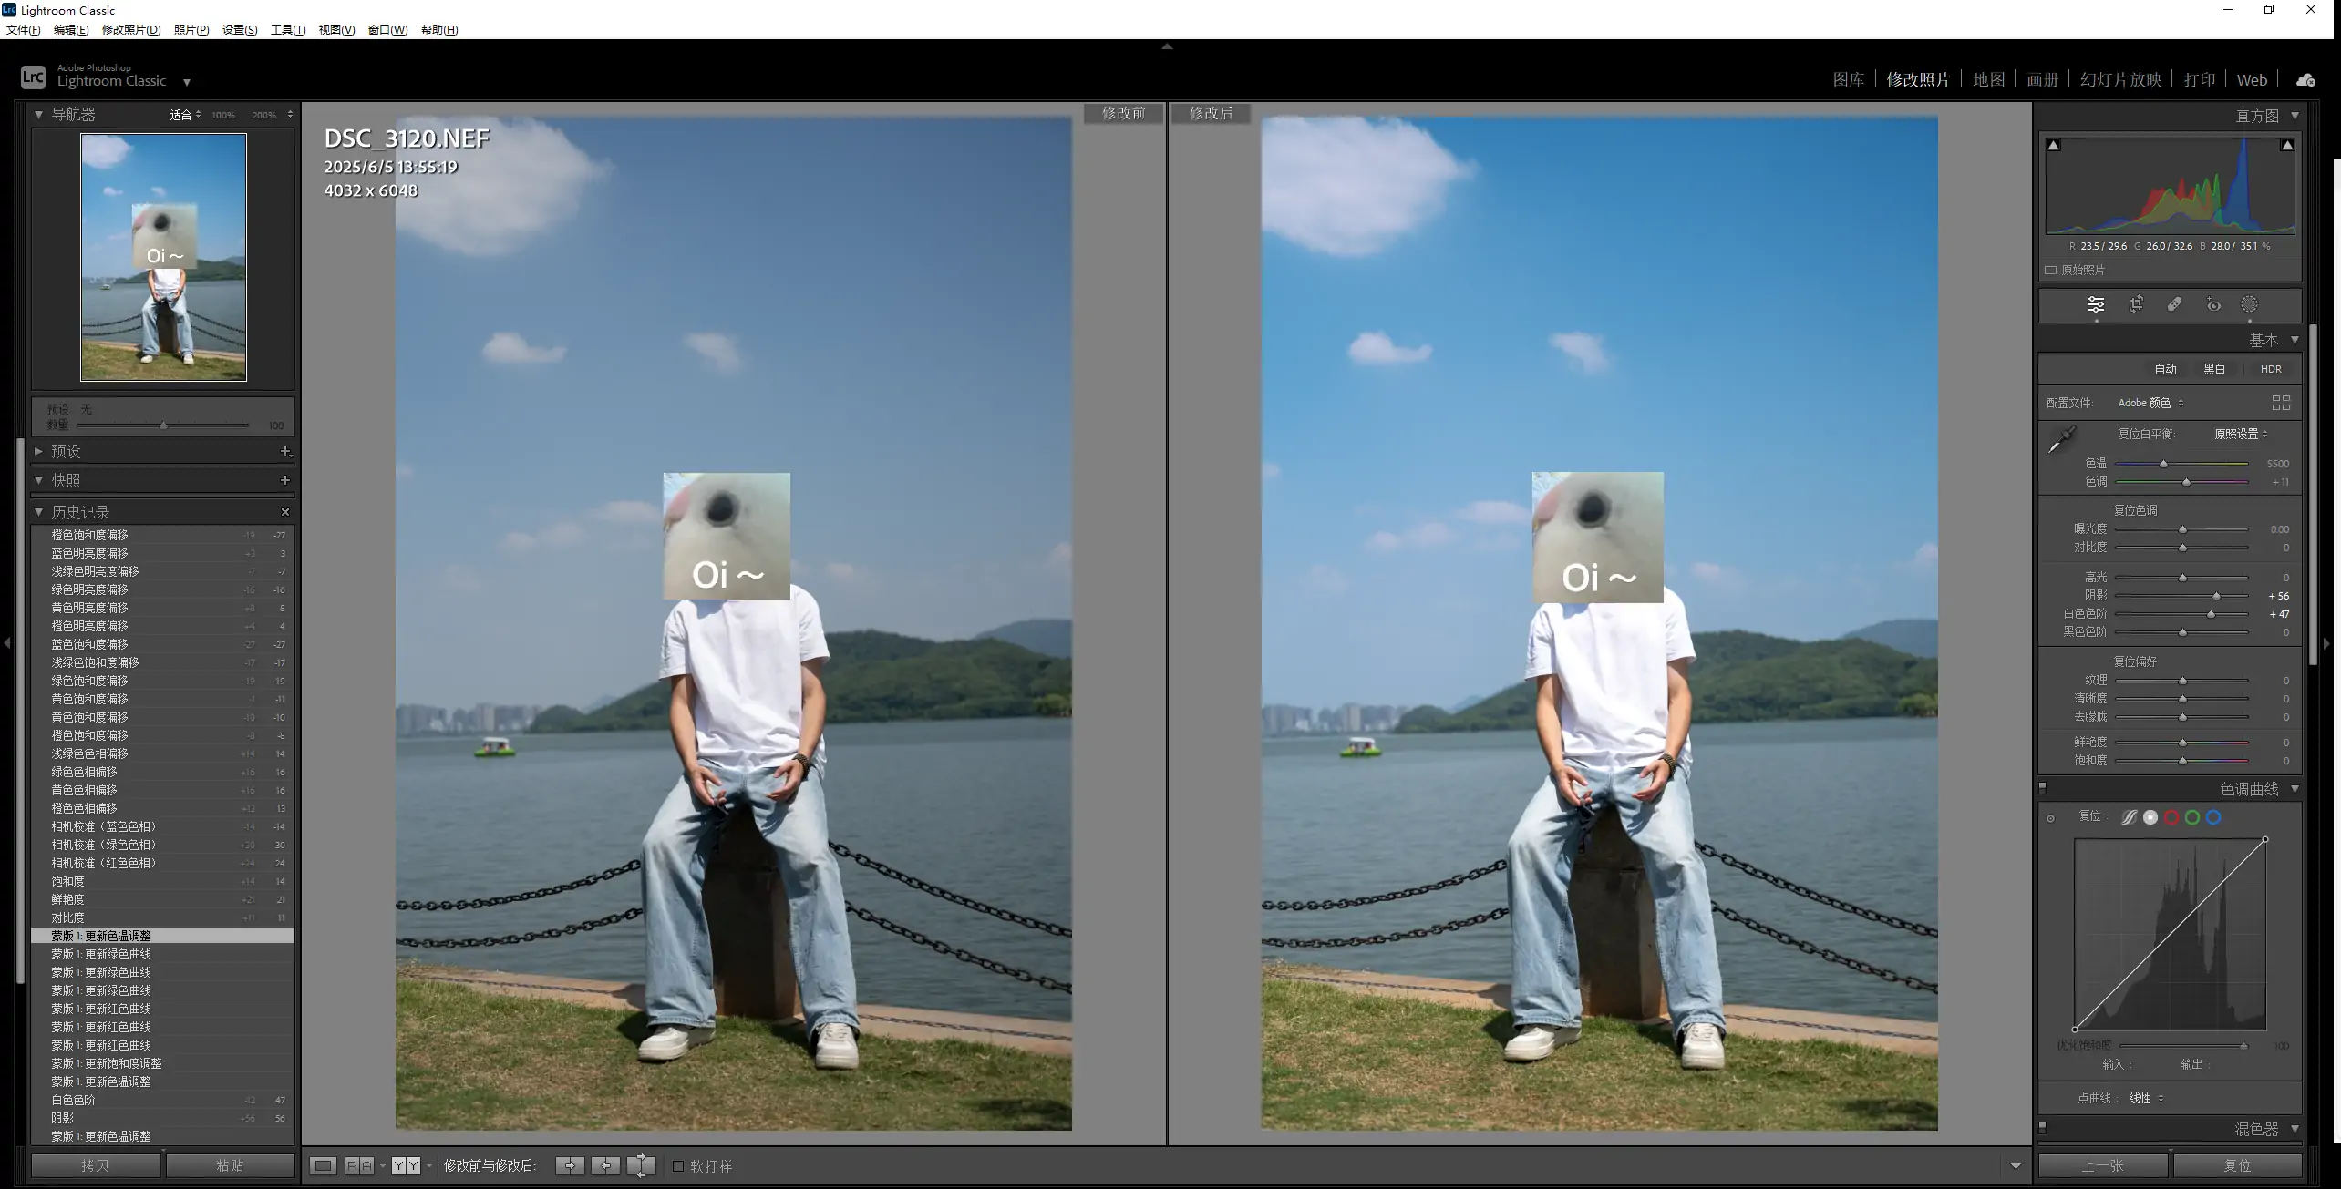
Task: Click the 复位 reset button
Action: pos(2237,1165)
